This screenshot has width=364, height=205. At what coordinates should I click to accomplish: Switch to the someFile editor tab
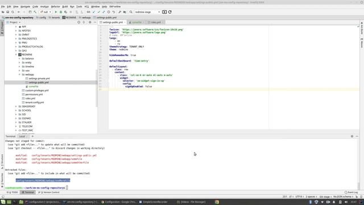[136, 22]
